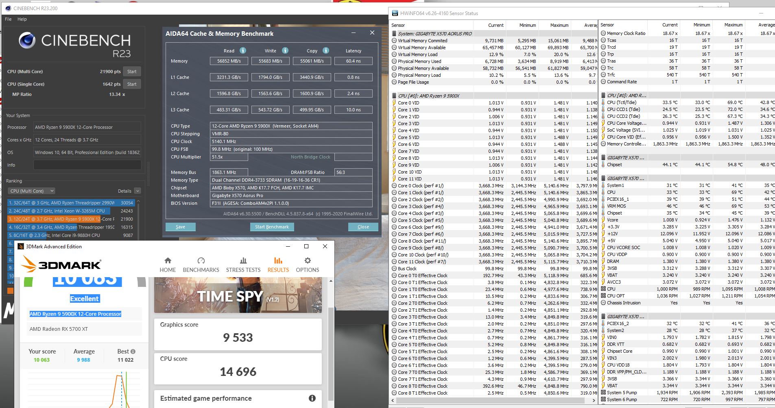The image size is (775, 408).
Task: Click Start Benchmark in AIDA64
Action: click(272, 227)
